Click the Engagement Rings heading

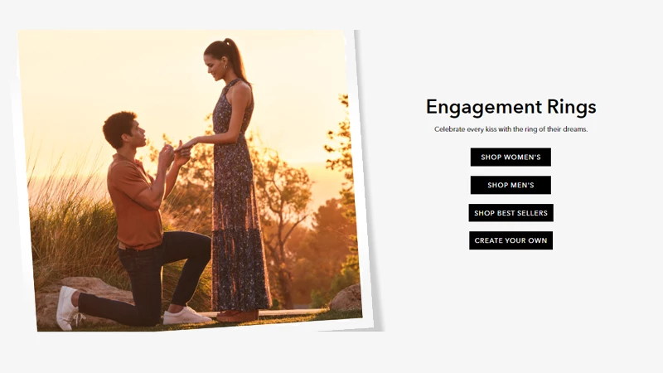pyautogui.click(x=511, y=107)
